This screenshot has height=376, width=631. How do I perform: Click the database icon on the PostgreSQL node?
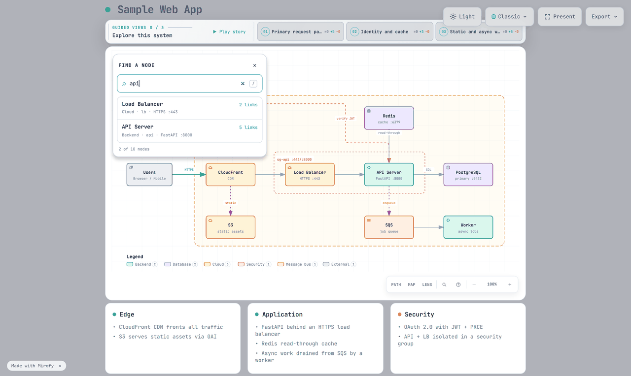coord(448,168)
